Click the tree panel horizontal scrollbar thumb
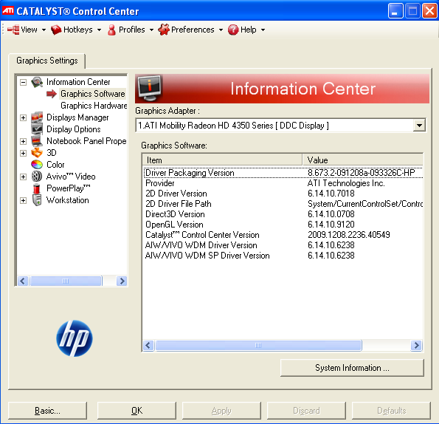The width and height of the screenshot is (439, 424). [66, 281]
